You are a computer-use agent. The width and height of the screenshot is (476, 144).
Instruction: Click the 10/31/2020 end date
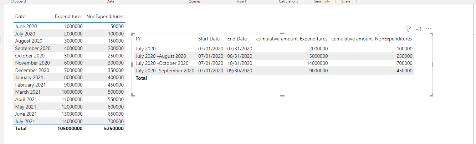(x=240, y=63)
